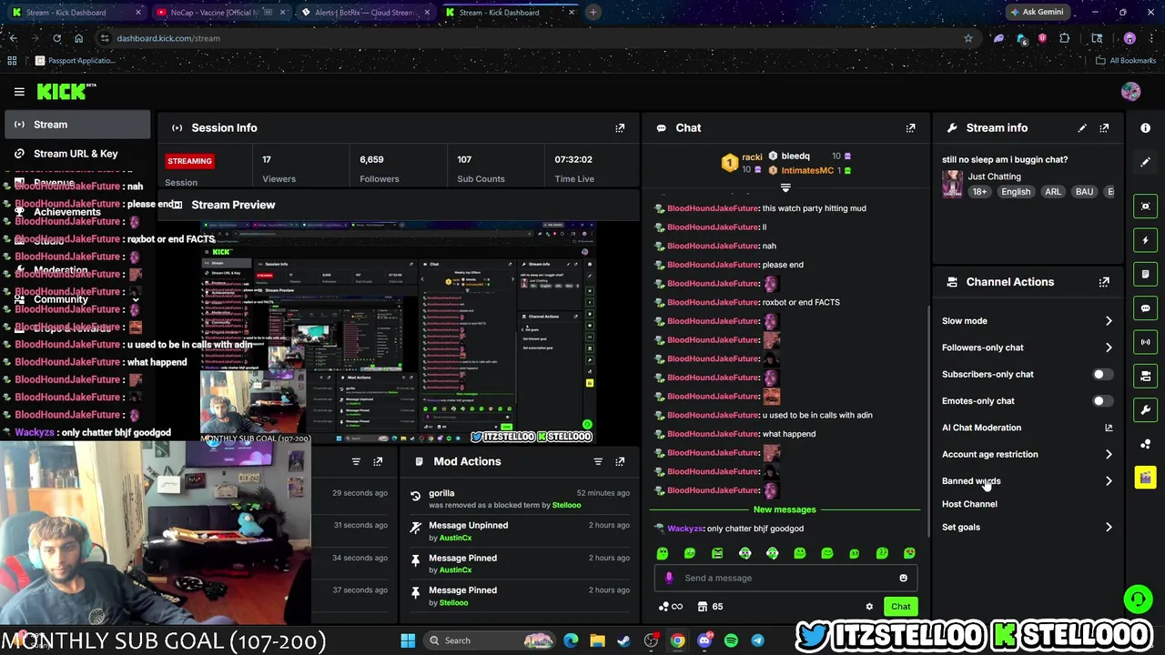Open AI Chat Moderation link
Viewport: 1165px width, 655px height.
981,428
